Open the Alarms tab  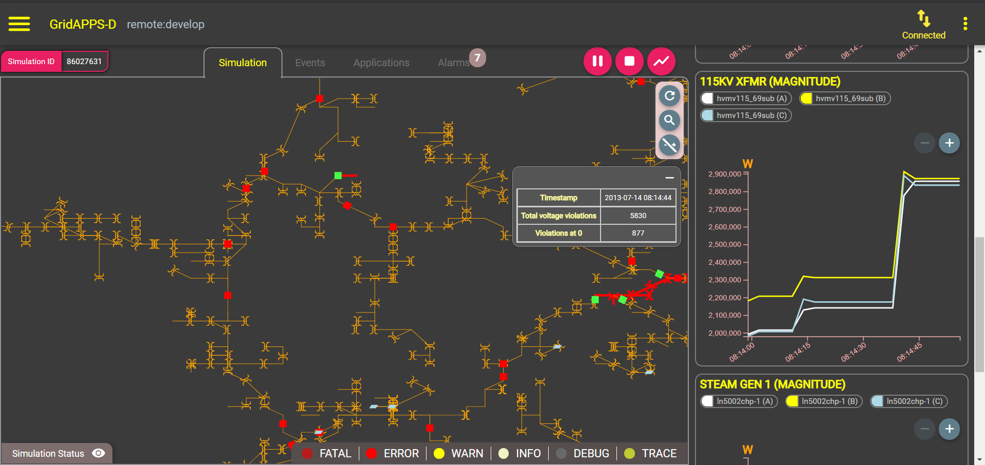point(454,63)
